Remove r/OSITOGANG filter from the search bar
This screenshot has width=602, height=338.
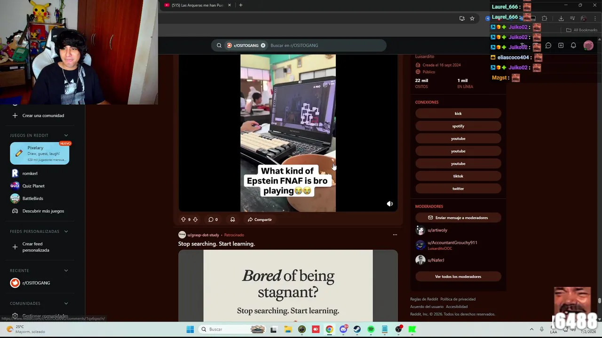click(263, 46)
